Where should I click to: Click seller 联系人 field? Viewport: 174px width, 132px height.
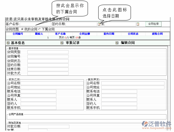[119, 100]
